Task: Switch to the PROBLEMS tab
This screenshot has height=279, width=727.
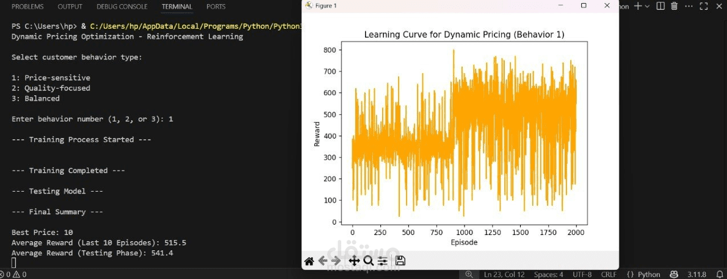Action: click(27, 7)
